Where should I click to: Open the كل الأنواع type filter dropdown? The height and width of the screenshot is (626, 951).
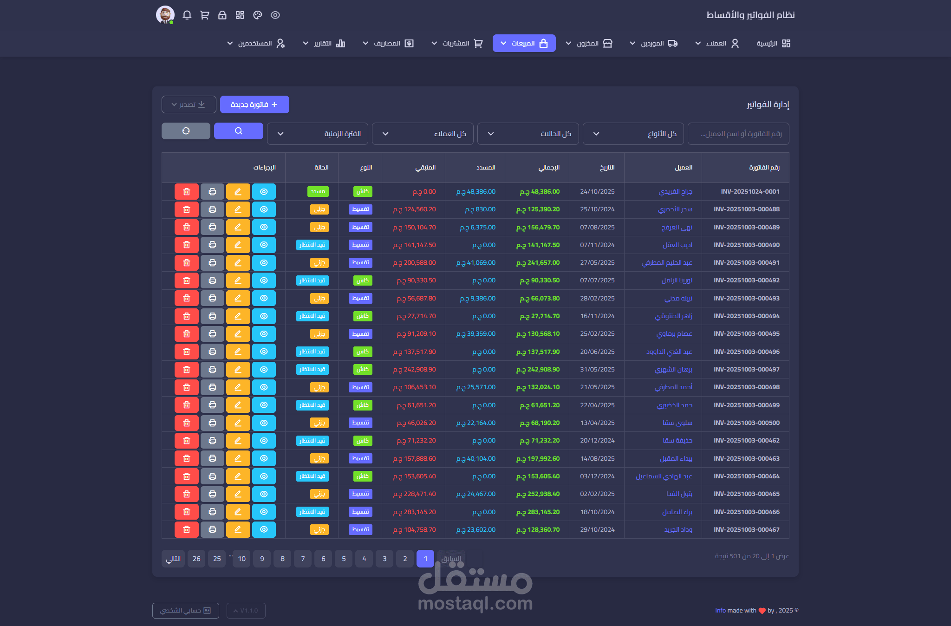(633, 134)
